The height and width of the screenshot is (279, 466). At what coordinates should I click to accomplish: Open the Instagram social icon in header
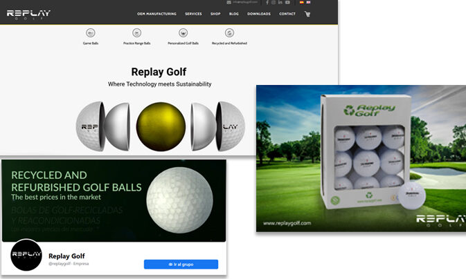(x=274, y=2)
